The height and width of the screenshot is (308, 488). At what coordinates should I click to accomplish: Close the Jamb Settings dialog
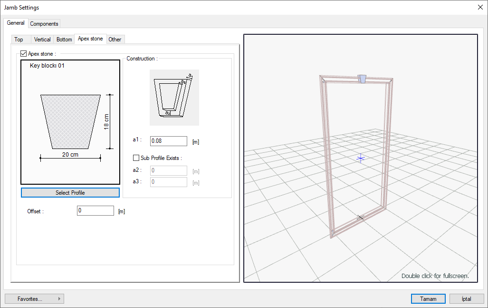[480, 7]
